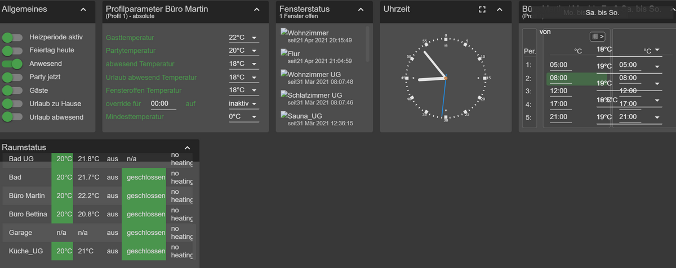This screenshot has height=268, width=676.
Task: Click the Flur window status icon
Action: pyautogui.click(x=284, y=54)
